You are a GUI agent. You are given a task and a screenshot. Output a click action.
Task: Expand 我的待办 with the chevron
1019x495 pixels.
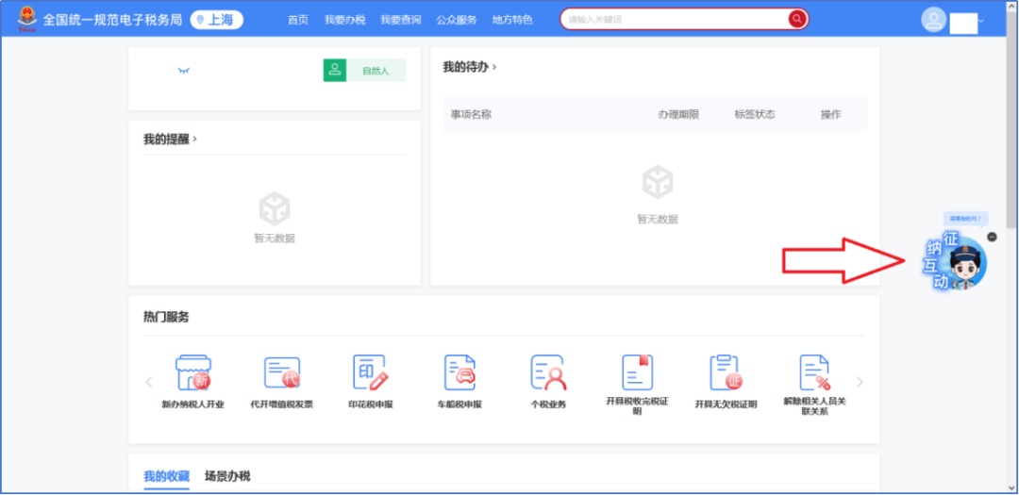494,68
